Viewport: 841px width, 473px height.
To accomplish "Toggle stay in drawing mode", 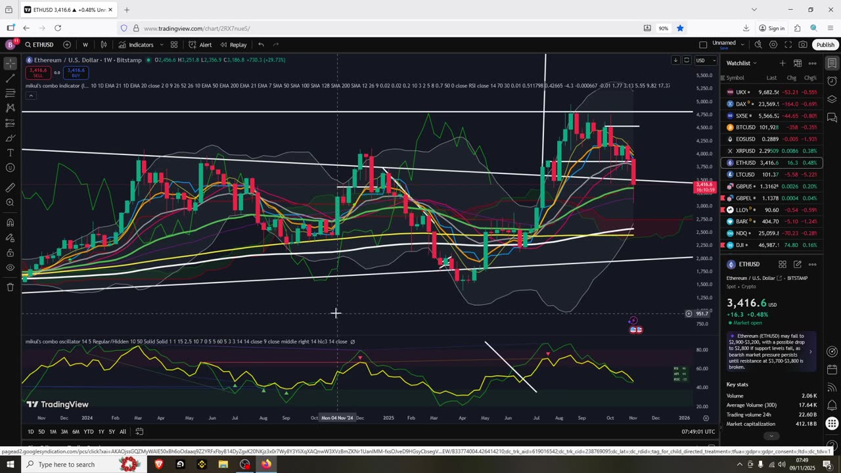I will point(10,237).
